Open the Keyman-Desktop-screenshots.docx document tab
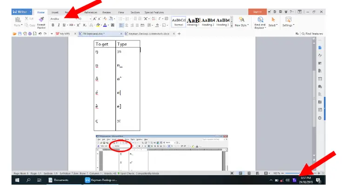Viewport: 349px width, 192px height. pyautogui.click(x=148, y=33)
